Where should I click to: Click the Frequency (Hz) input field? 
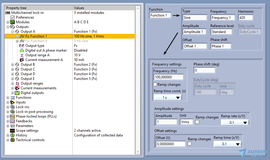168,77
